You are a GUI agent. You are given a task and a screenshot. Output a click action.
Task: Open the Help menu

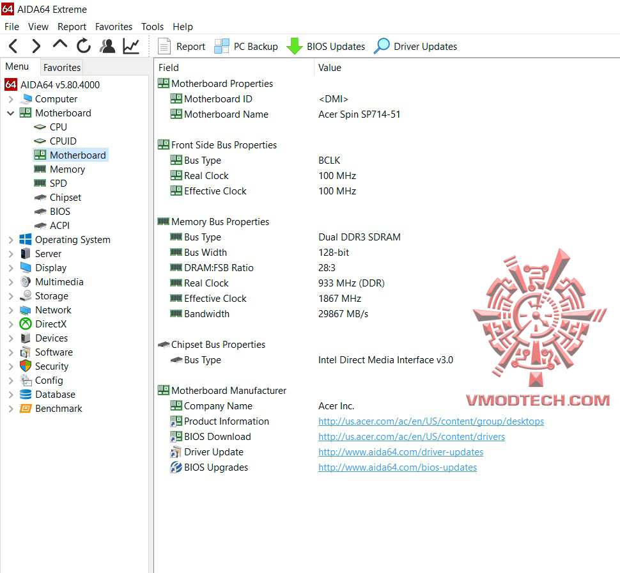(x=183, y=27)
